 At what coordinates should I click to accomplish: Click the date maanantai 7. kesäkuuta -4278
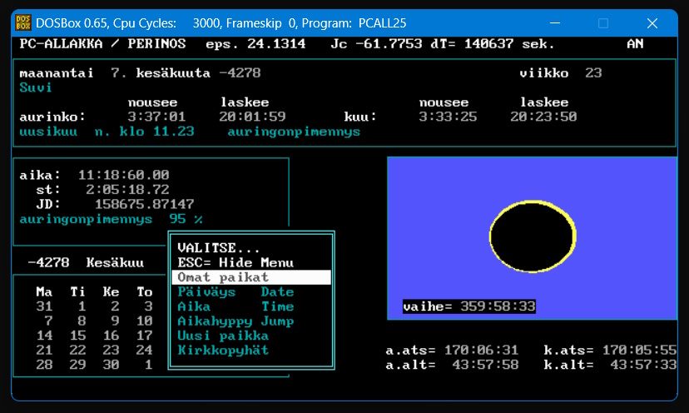coord(140,73)
